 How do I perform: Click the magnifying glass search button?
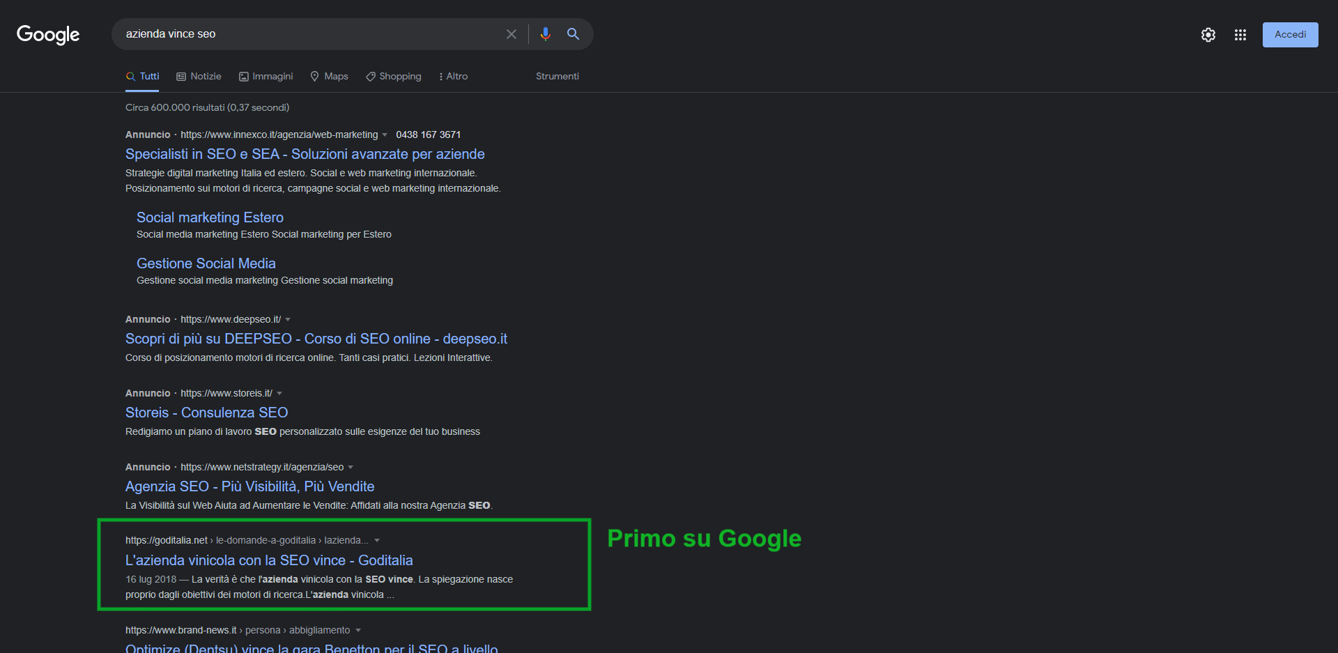[573, 34]
